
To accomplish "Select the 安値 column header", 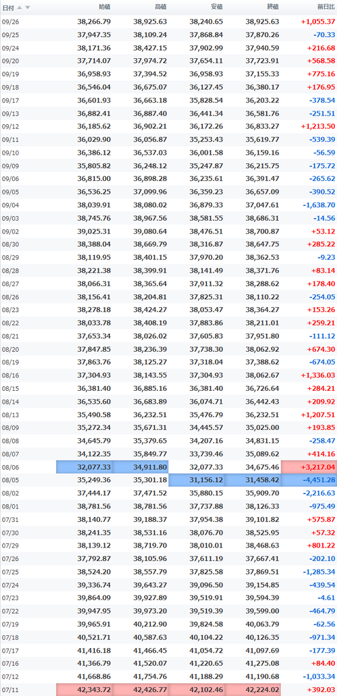I will tap(217, 7).
